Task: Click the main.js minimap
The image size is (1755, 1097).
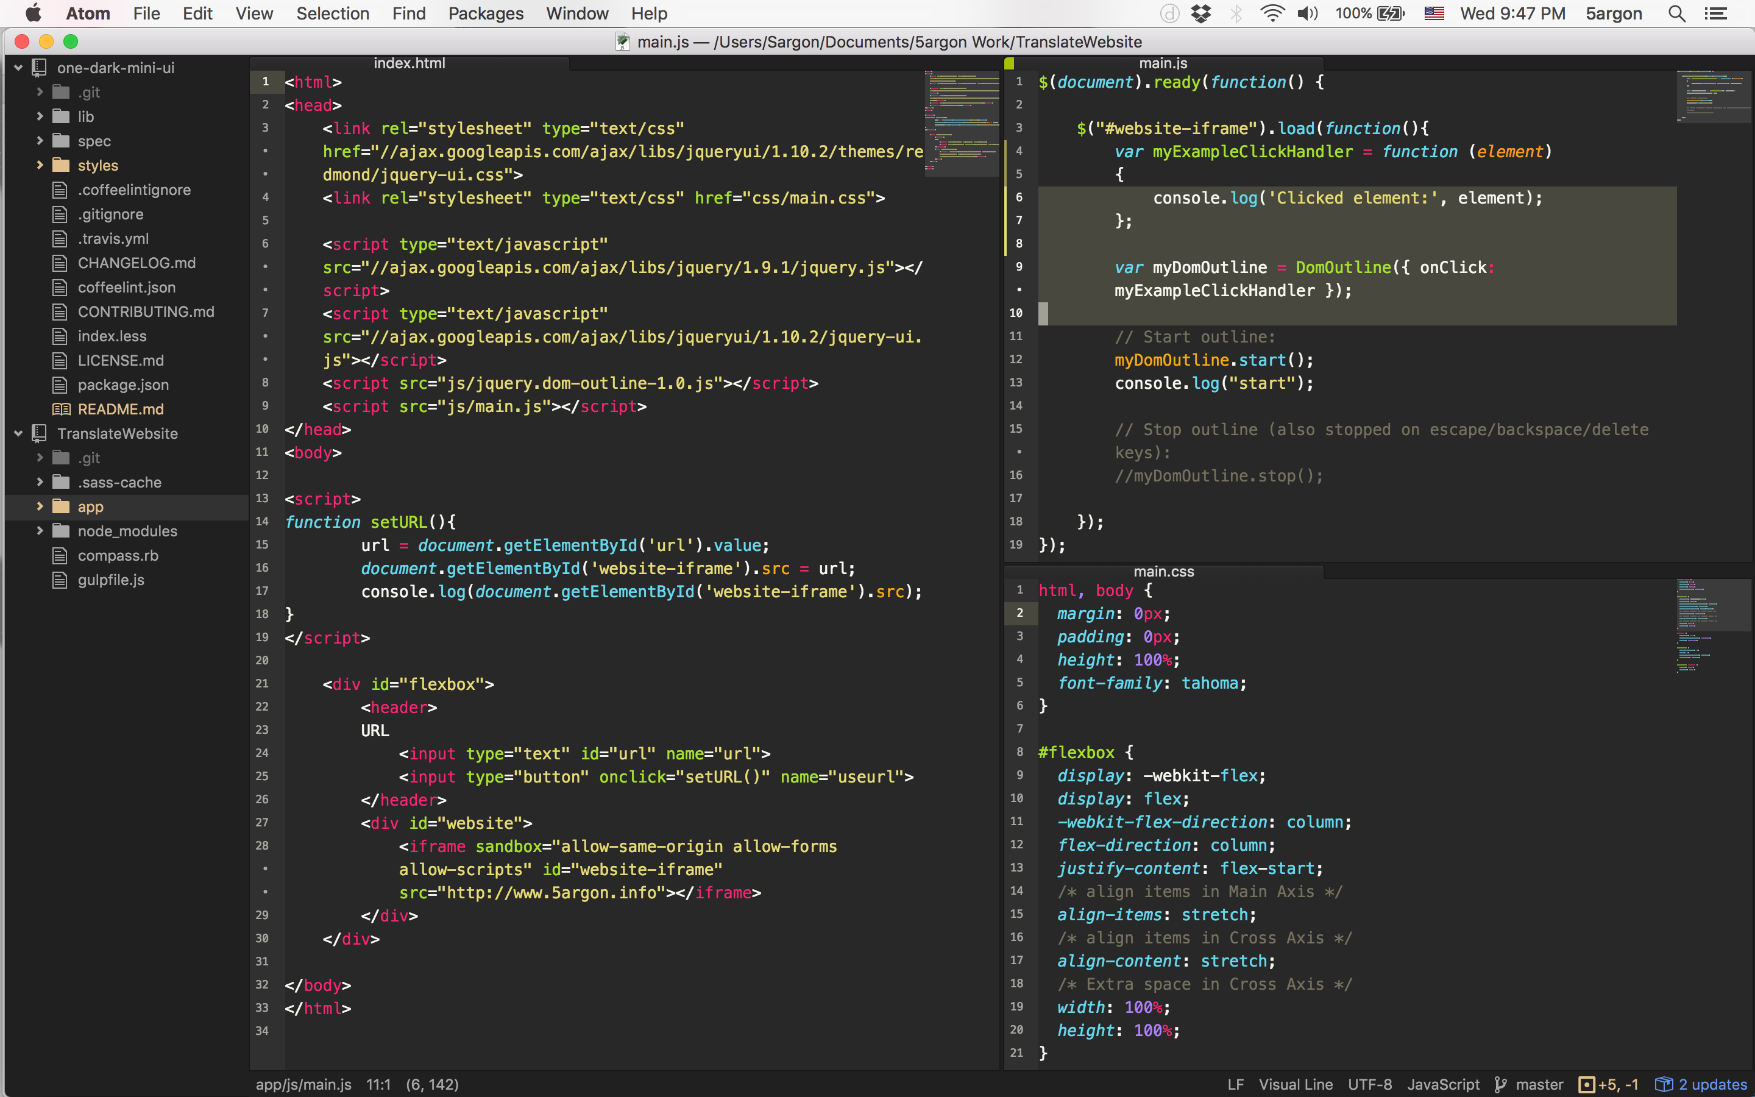Action: pos(1714,96)
